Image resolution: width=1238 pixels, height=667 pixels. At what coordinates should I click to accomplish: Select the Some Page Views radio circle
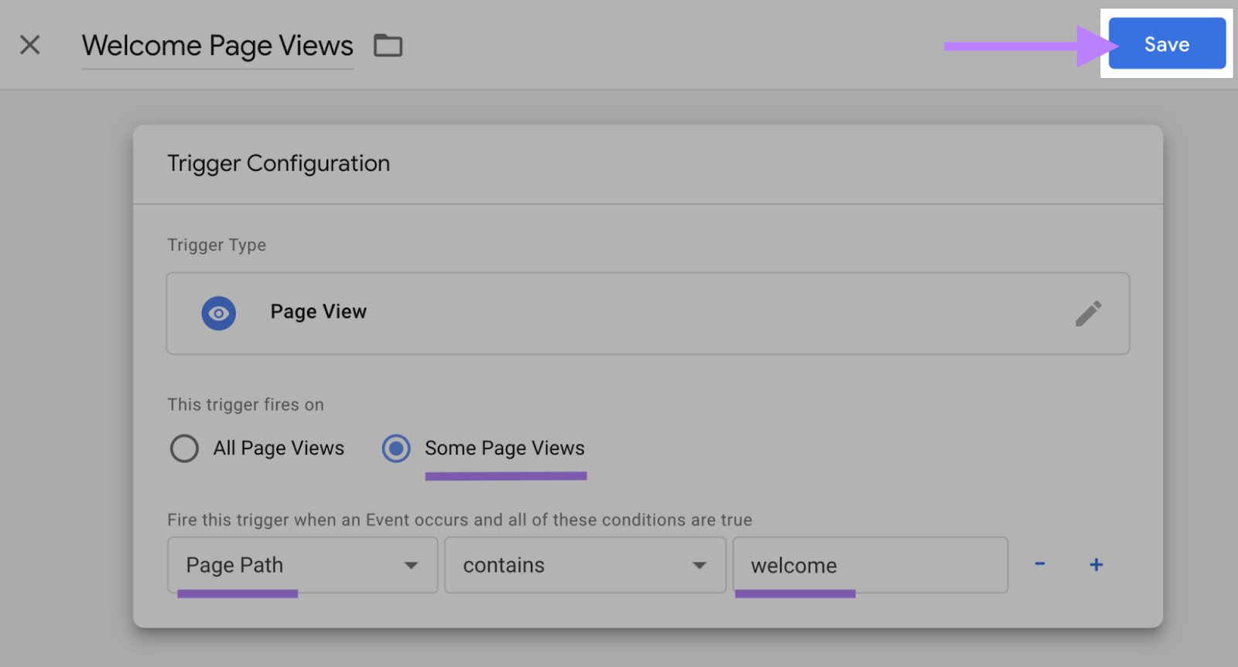tap(396, 448)
